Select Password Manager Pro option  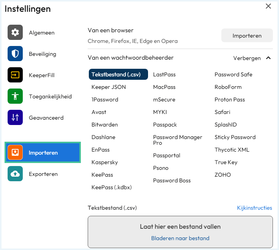tap(178, 140)
